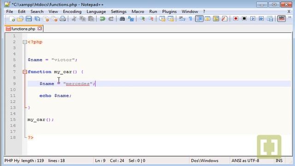295x166 pixels.
Task: Click the Zoom In icon
Action: 142,18
